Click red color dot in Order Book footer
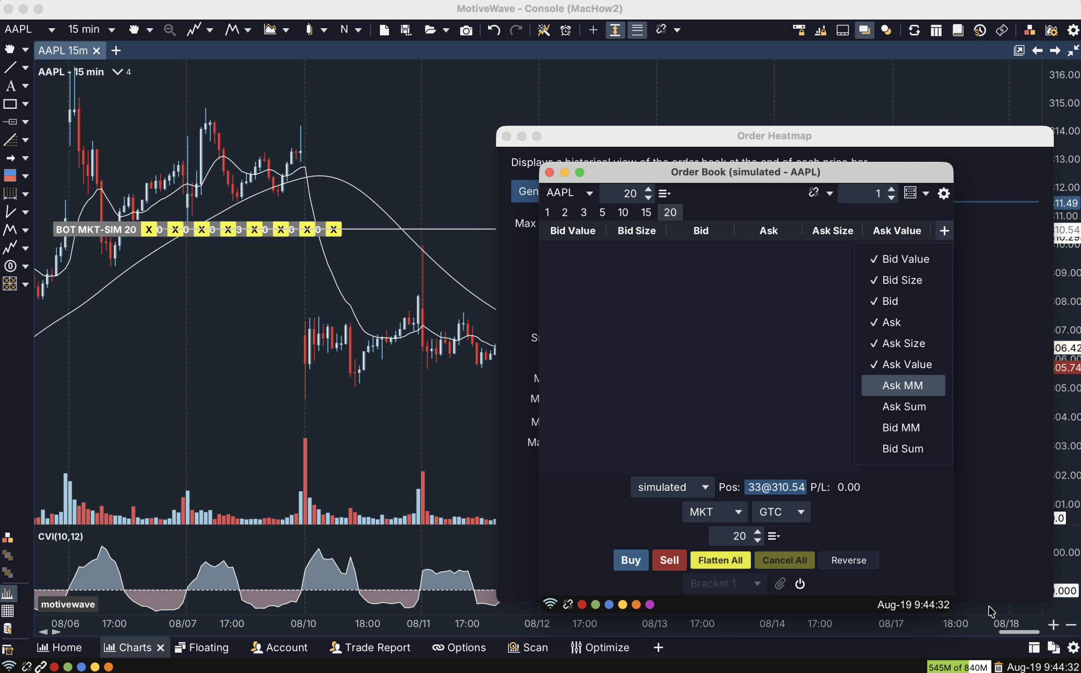The width and height of the screenshot is (1081, 673). tap(581, 604)
